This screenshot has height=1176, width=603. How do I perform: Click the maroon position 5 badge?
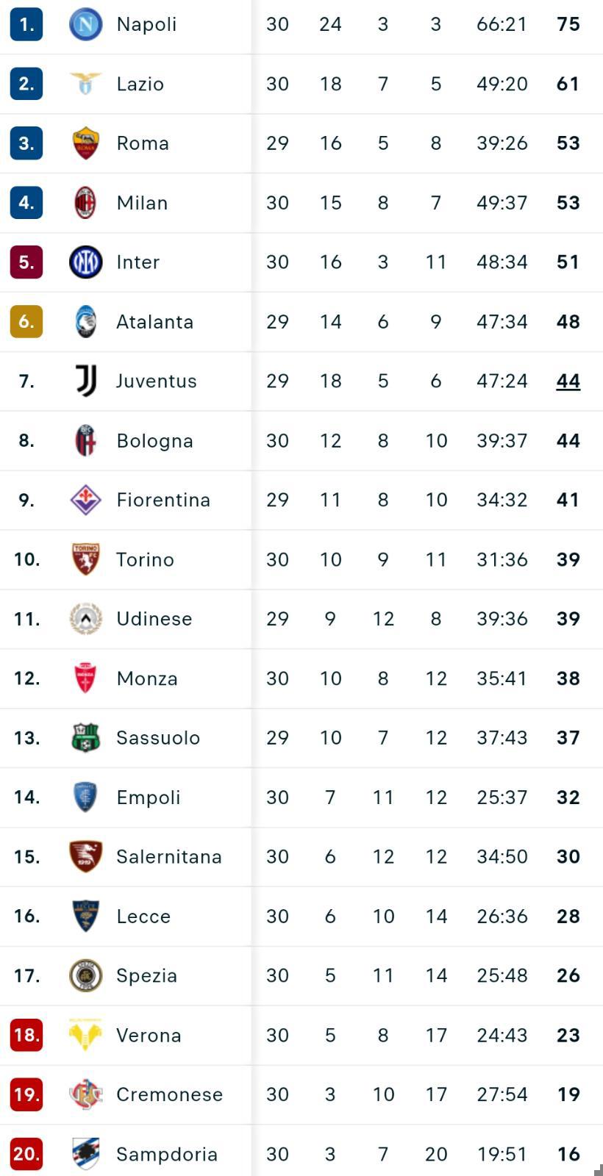point(26,262)
